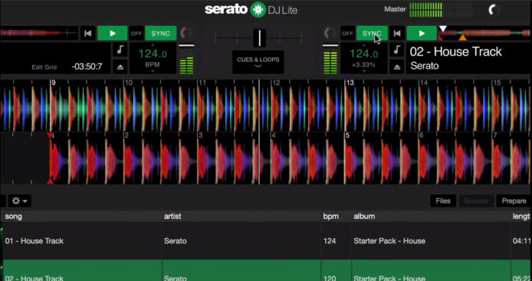Click the 02 - House Track deck title

(x=456, y=52)
